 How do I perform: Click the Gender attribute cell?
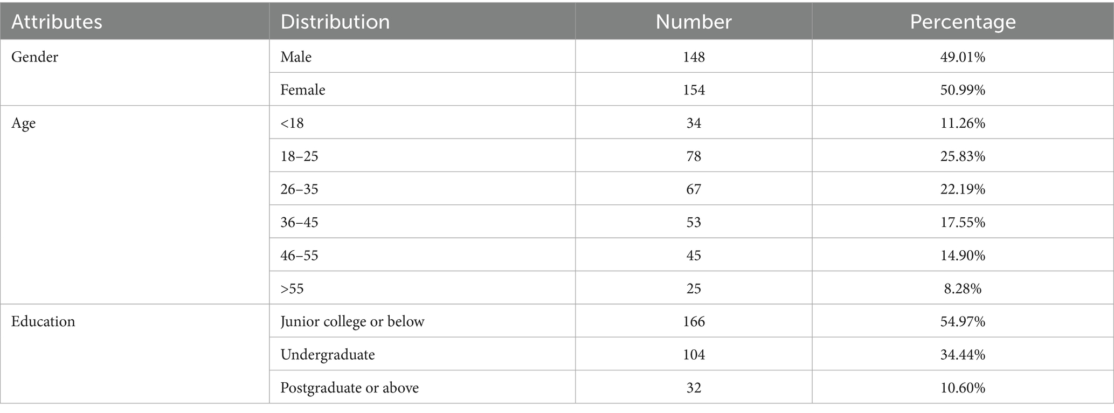pos(35,57)
